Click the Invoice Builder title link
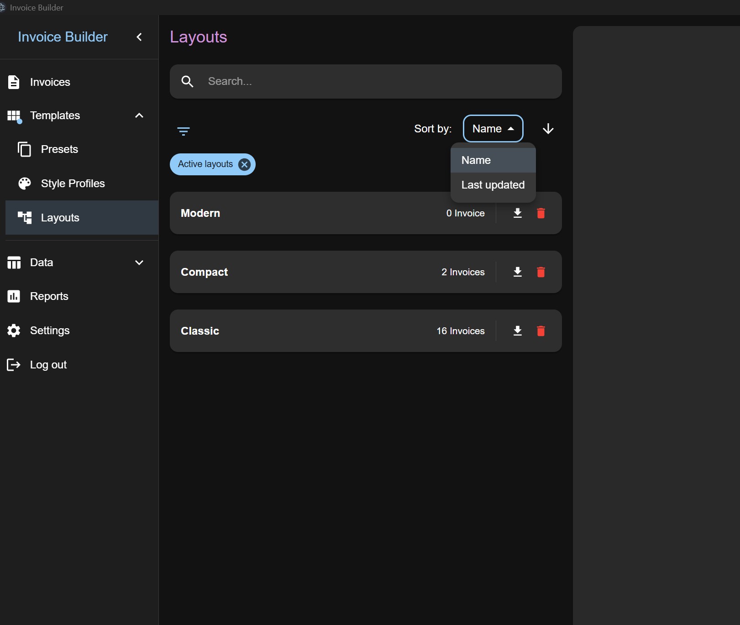Viewport: 740px width, 625px height. tap(63, 37)
